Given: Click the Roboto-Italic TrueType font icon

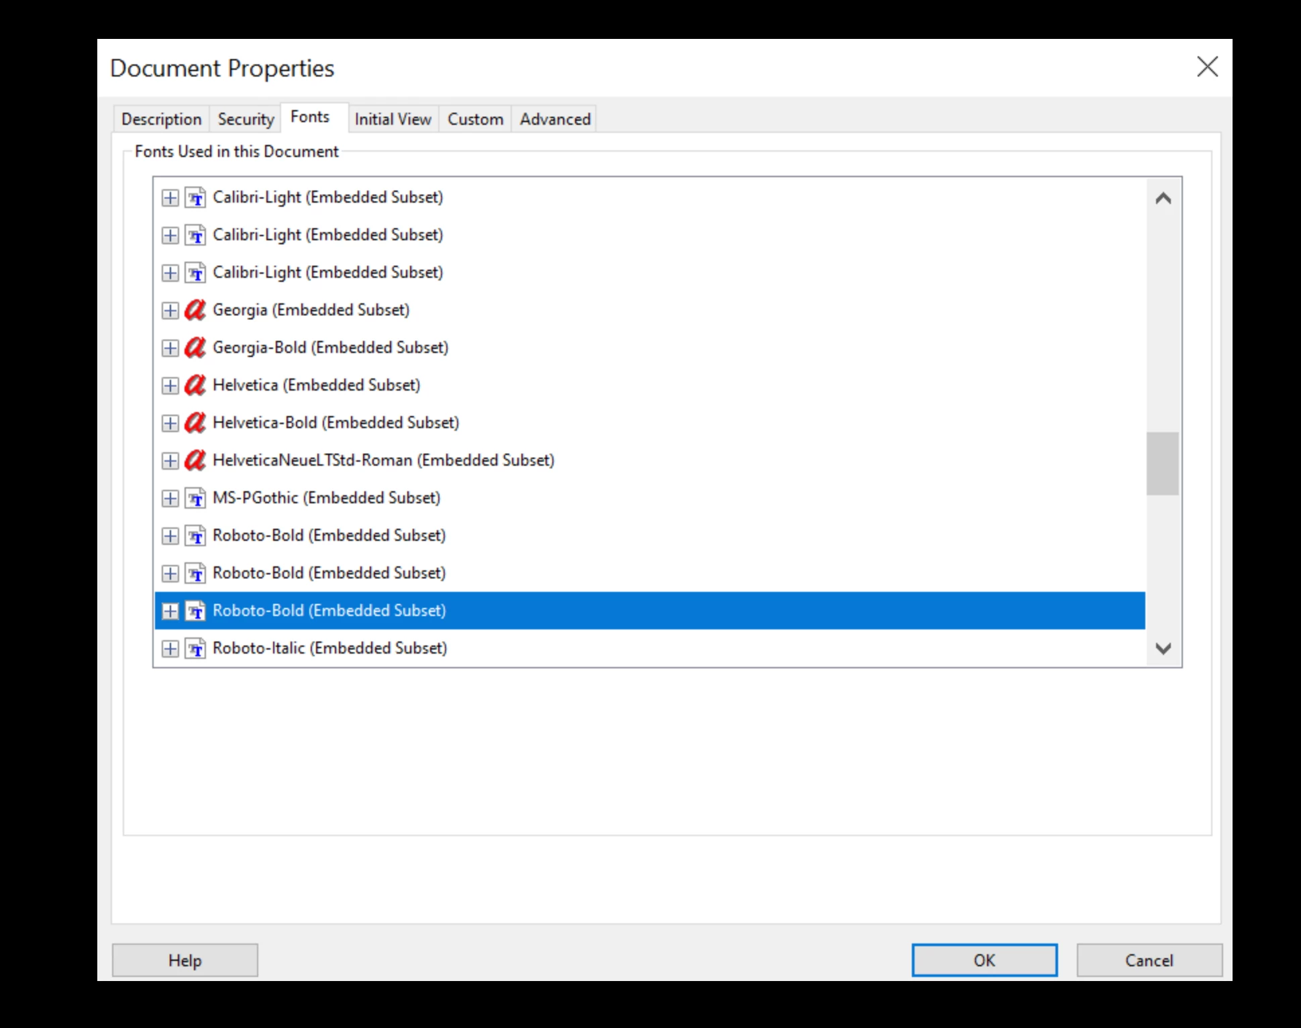Looking at the screenshot, I should 195,648.
